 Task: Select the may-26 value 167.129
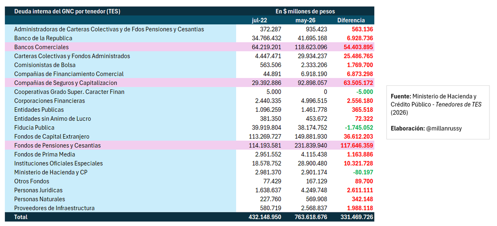[317, 181]
